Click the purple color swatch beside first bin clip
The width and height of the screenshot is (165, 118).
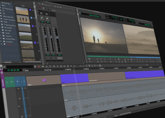(x=30, y=10)
